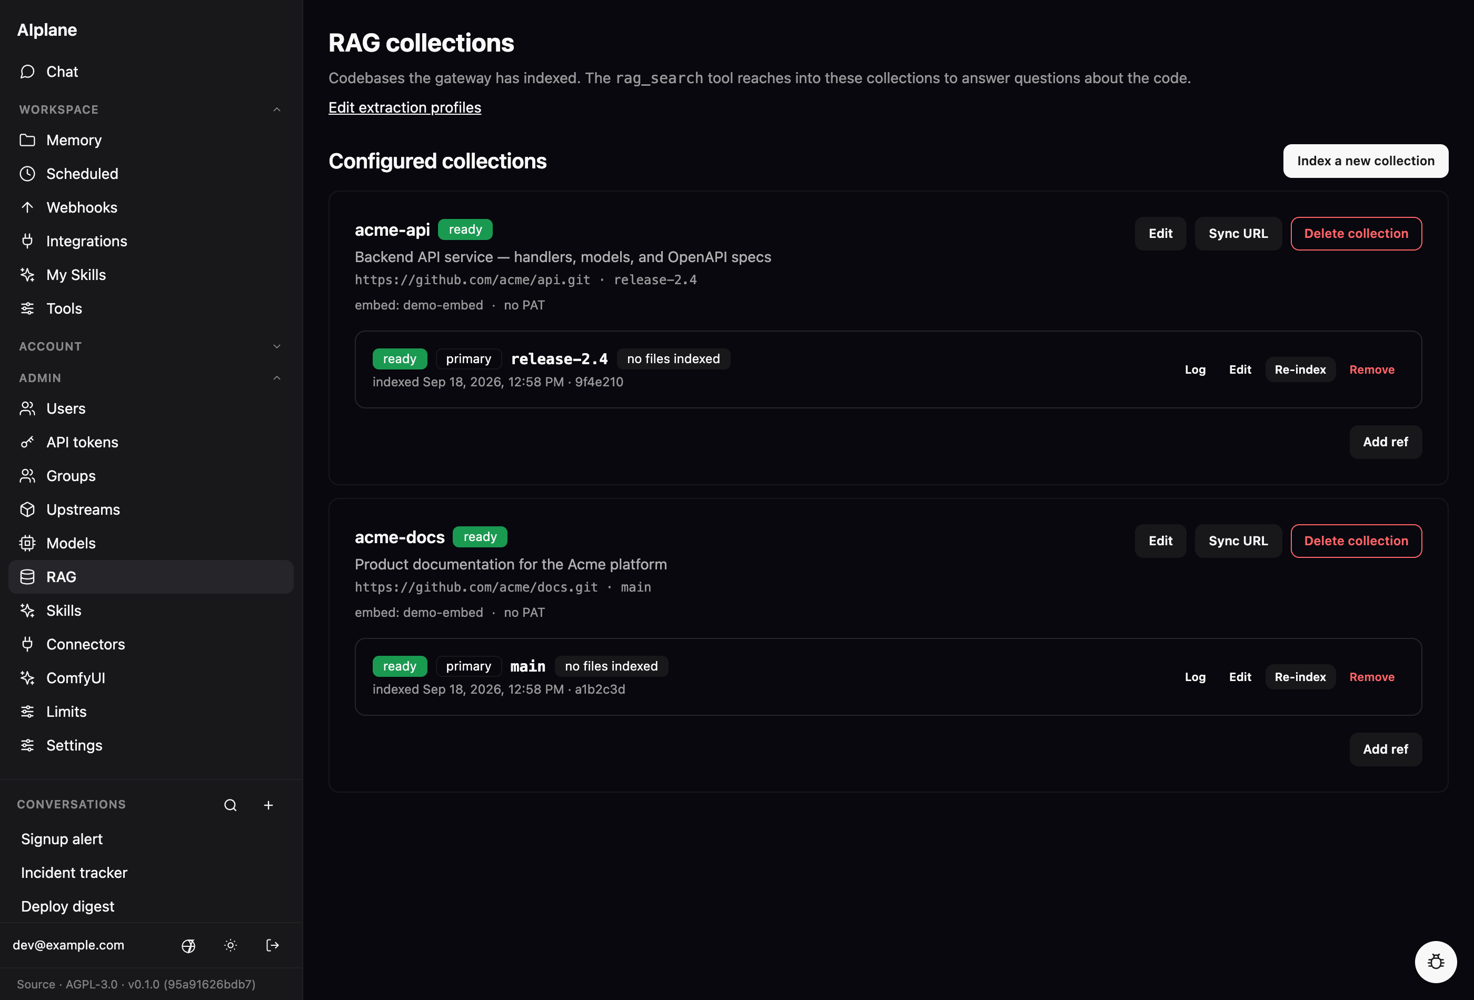Re-index the release-2.4 ref
The image size is (1474, 1000).
[1300, 369]
